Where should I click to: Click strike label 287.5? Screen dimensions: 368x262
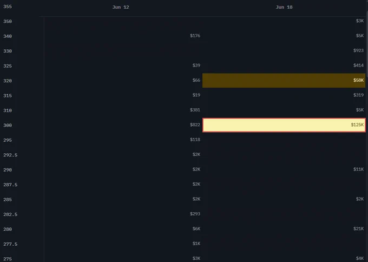coord(10,185)
